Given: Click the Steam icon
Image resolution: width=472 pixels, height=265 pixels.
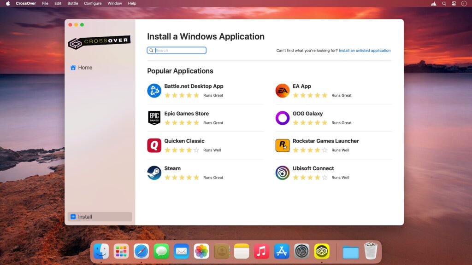Looking at the screenshot, I should pos(154,173).
